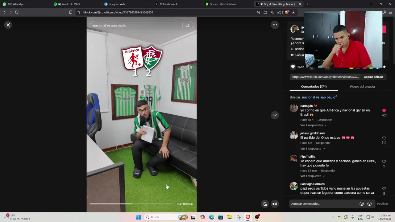Share via arrow icon next to social icons
This screenshot has width=395, height=222.
tap(384, 67)
